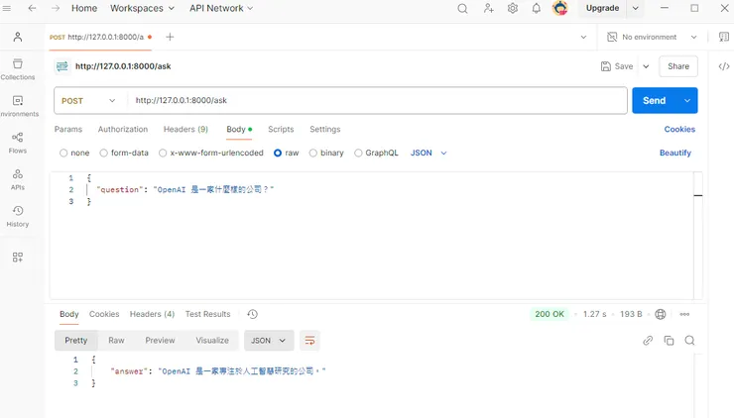Open History in the sidebar
The height and width of the screenshot is (418, 734).
tap(18, 217)
